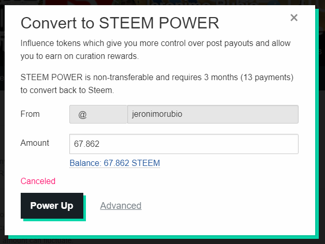
Task: Open the Advanced options link
Action: coord(121,205)
